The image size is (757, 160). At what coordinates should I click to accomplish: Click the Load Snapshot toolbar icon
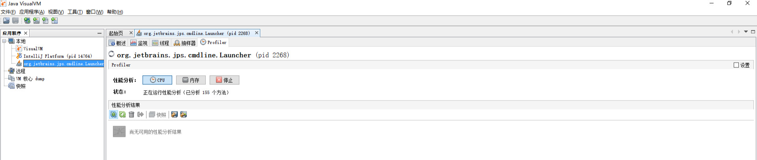(6, 20)
